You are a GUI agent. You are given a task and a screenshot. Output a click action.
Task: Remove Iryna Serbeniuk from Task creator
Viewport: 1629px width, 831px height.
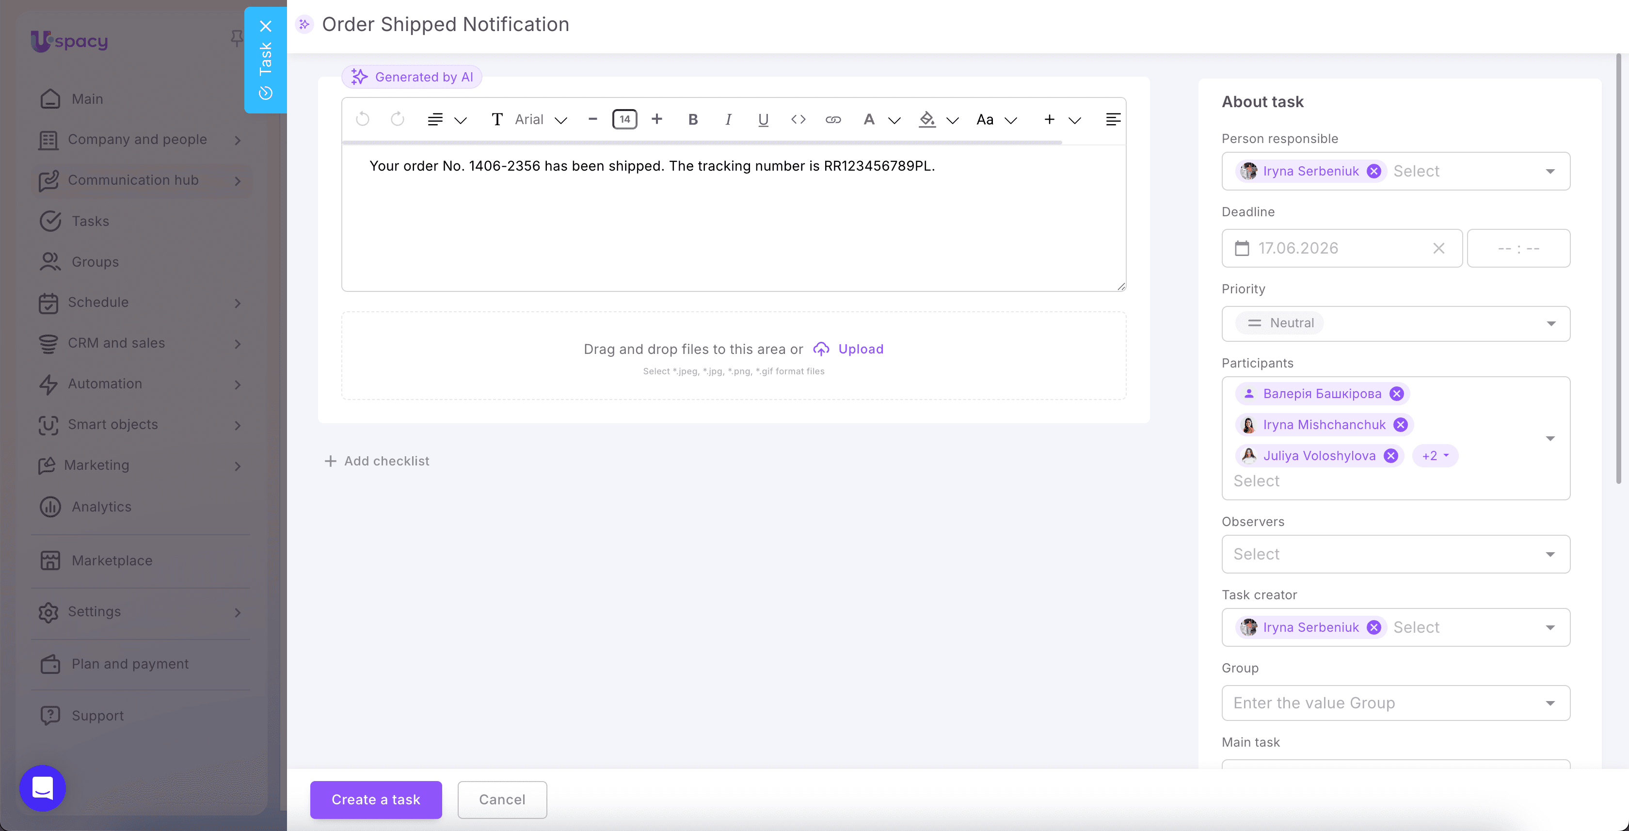1373,627
